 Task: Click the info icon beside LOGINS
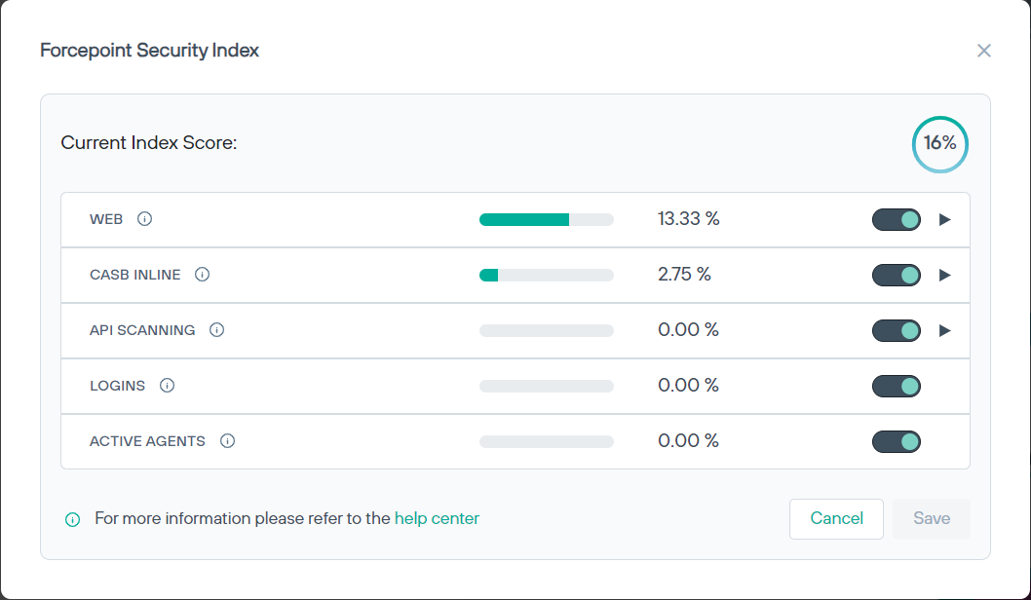tap(168, 386)
